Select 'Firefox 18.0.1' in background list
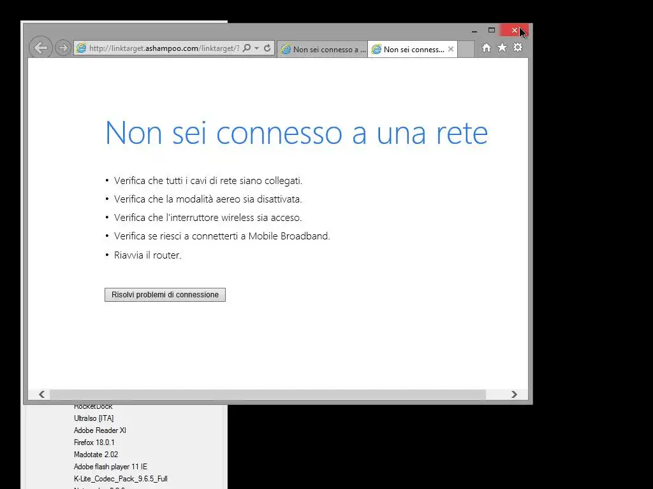 (94, 443)
